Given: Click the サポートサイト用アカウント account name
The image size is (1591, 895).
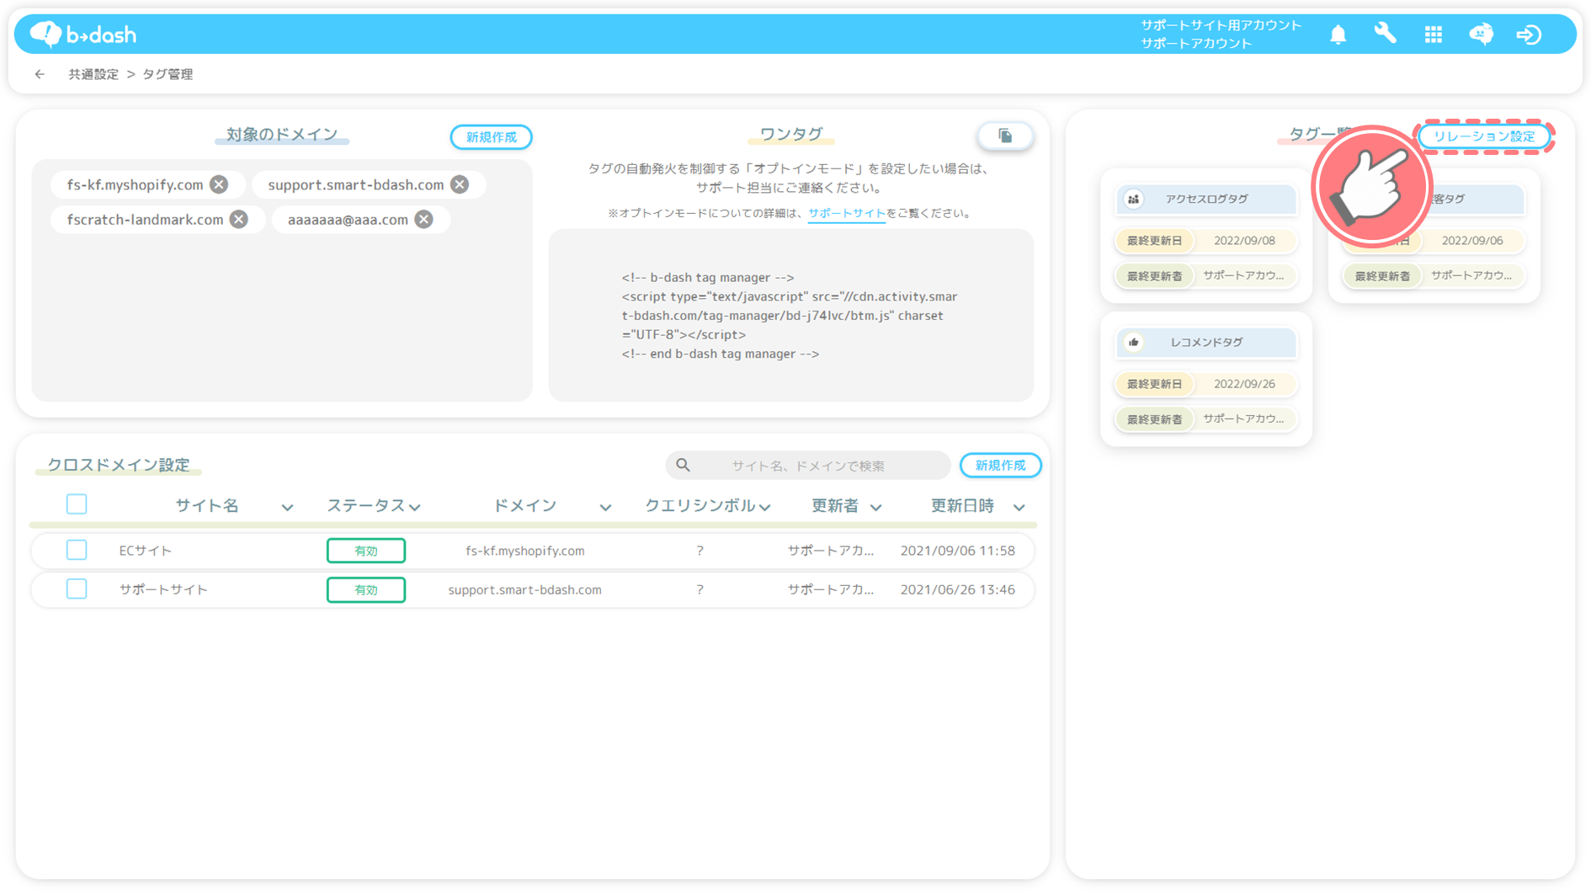Looking at the screenshot, I should click(1221, 25).
